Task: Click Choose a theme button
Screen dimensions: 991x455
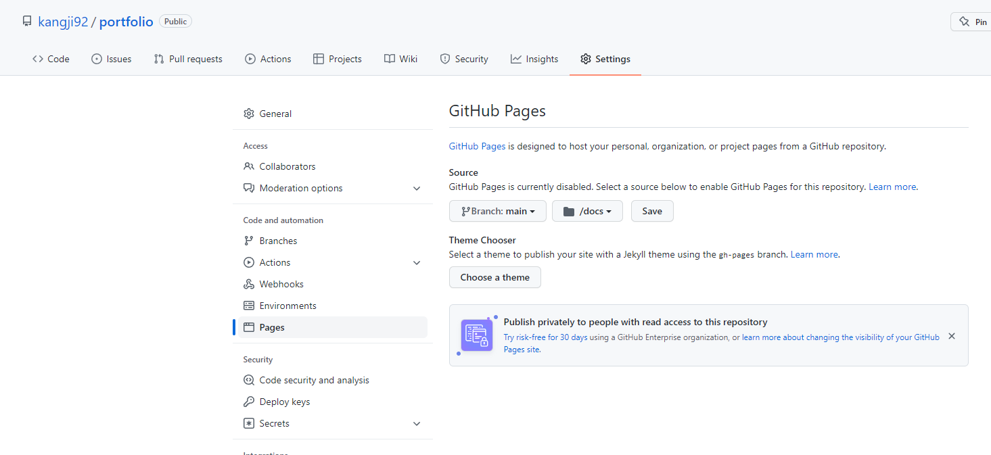Action: point(495,277)
